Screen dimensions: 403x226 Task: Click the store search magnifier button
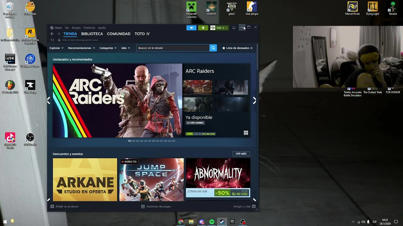(213, 48)
